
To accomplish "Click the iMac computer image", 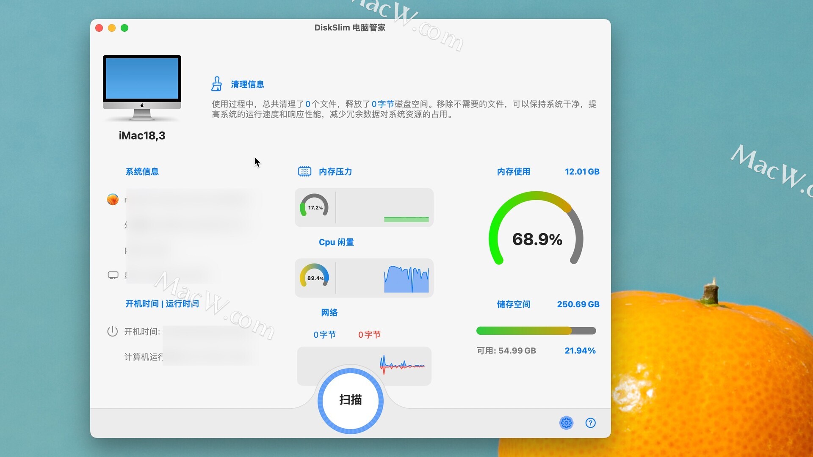I will [x=142, y=88].
